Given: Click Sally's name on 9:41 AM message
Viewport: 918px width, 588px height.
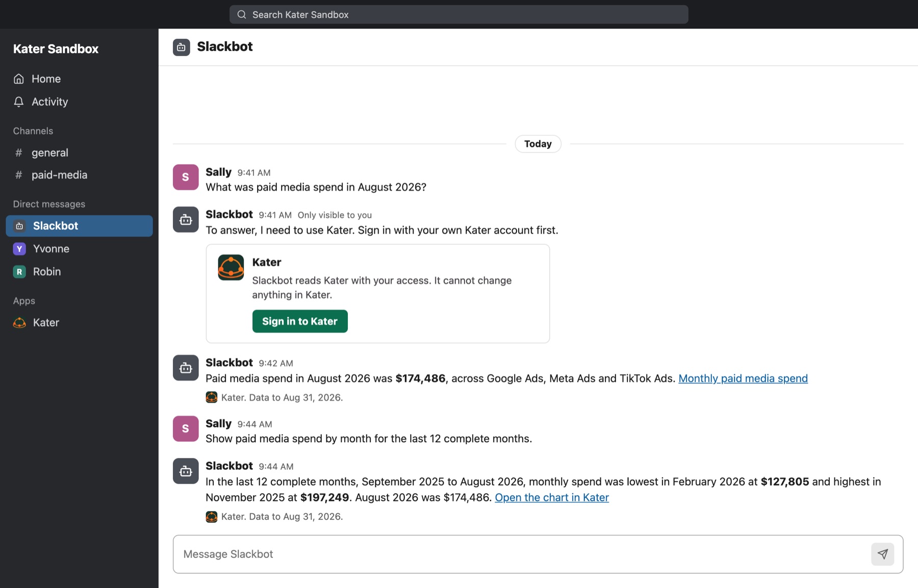Looking at the screenshot, I should pyautogui.click(x=218, y=172).
